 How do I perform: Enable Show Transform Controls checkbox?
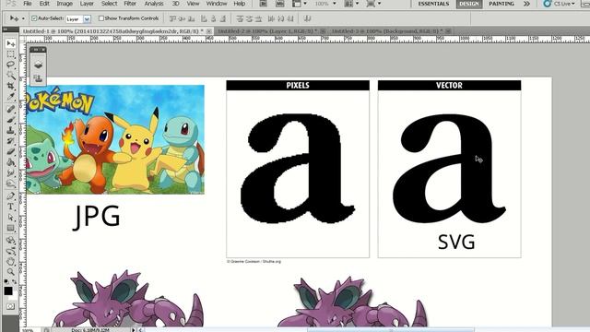(100, 18)
